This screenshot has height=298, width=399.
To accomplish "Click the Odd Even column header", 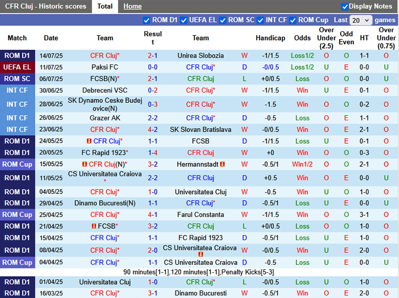I will click(346, 38).
